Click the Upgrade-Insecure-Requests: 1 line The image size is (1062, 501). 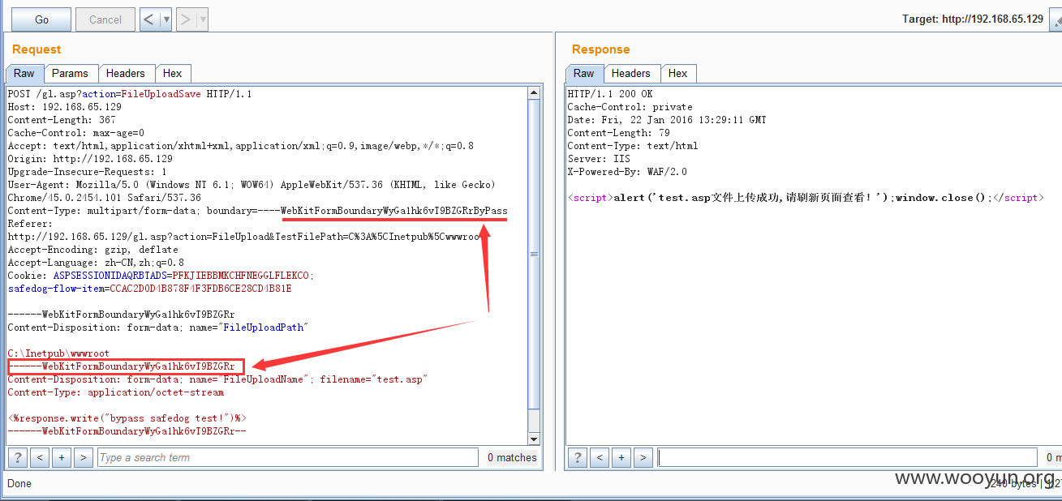(87, 172)
